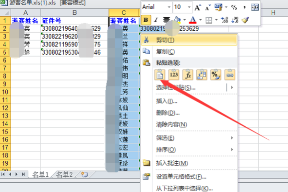Go to first sheet navigation arrow
The image size is (288, 192).
click(3, 174)
